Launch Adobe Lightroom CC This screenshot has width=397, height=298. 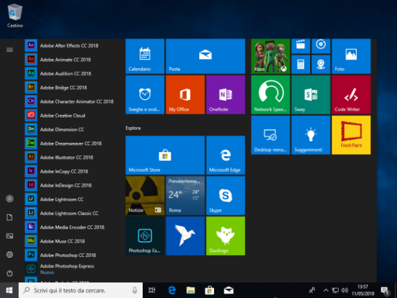pos(69,199)
